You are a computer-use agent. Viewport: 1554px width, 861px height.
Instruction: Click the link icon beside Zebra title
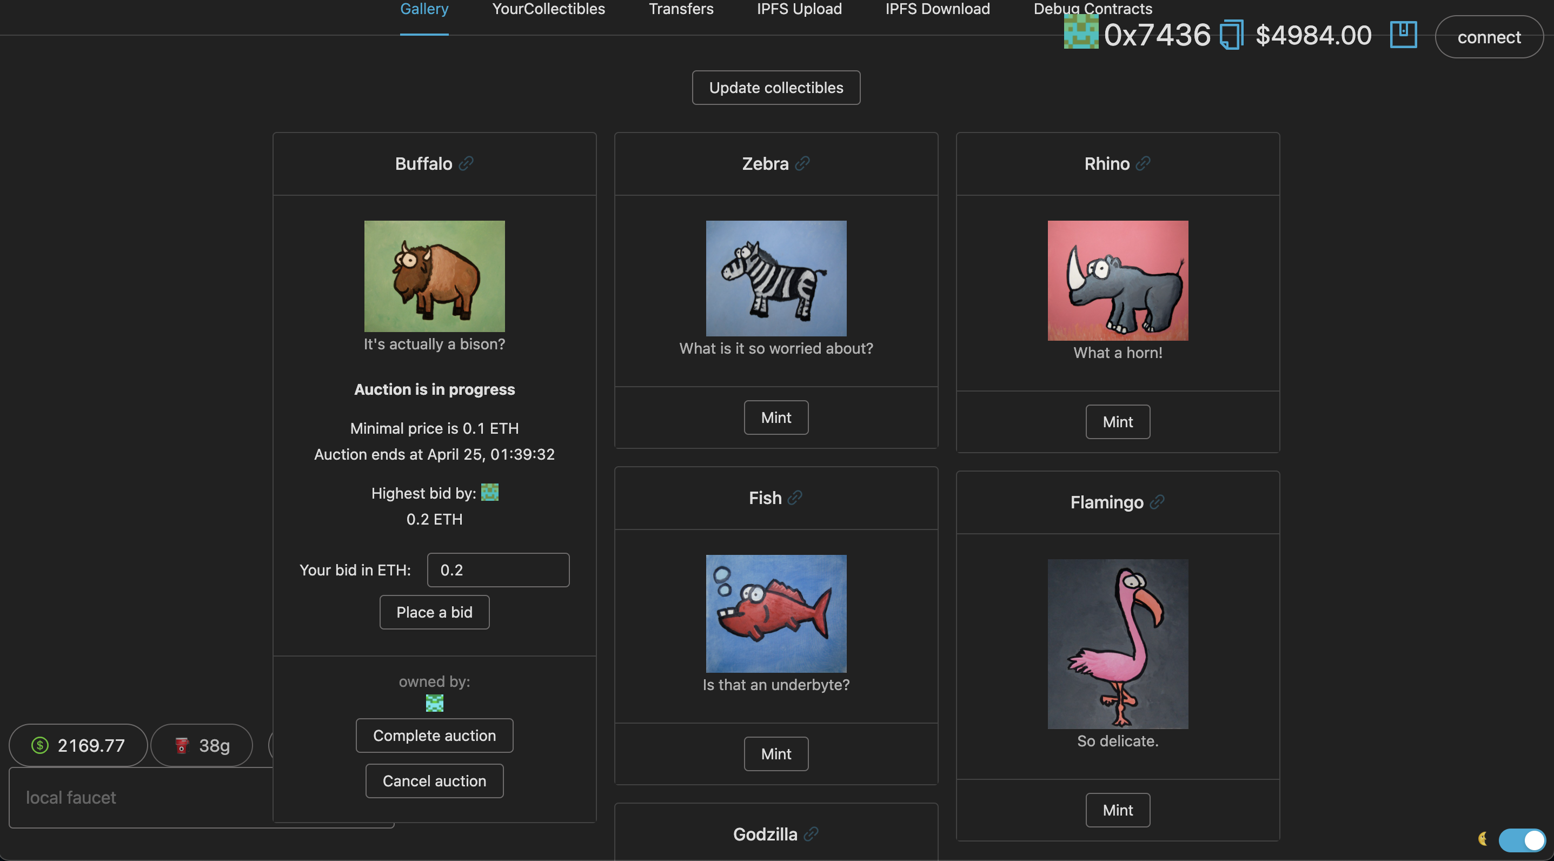802,163
